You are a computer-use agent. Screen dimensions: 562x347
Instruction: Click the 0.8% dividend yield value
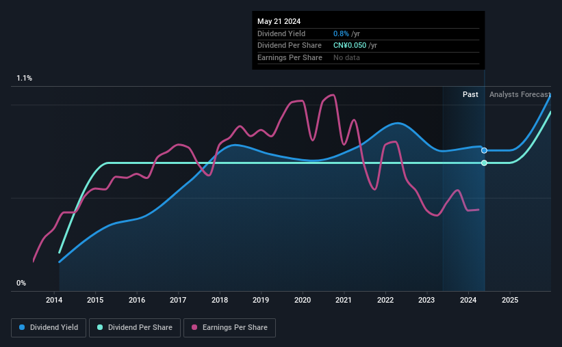pos(341,33)
